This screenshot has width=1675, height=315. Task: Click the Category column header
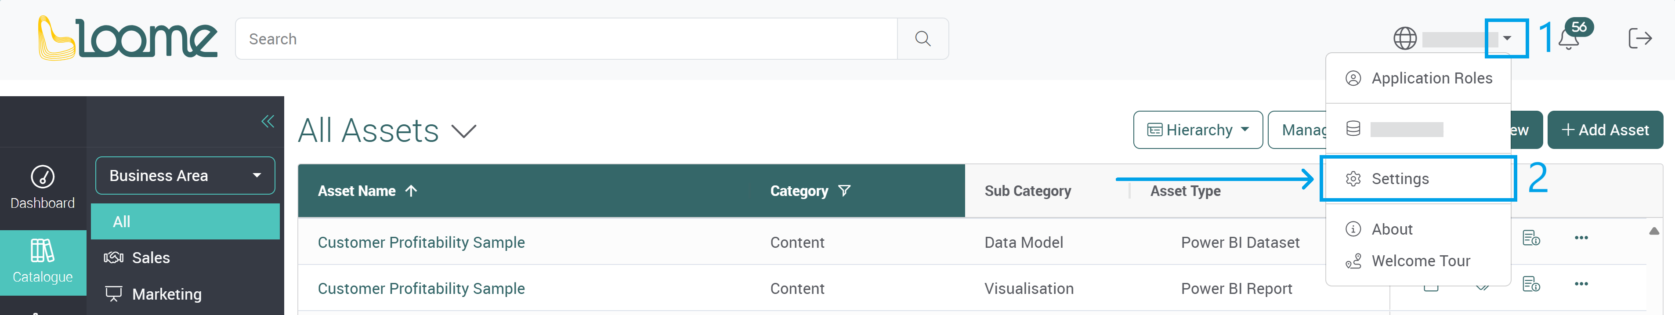[799, 191]
